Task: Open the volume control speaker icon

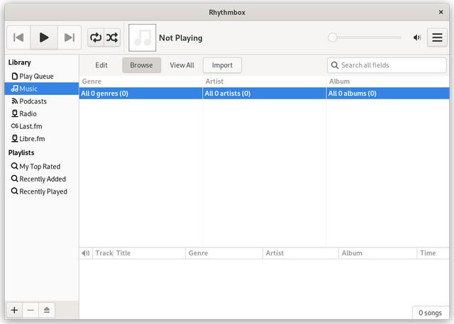Action: tap(417, 38)
